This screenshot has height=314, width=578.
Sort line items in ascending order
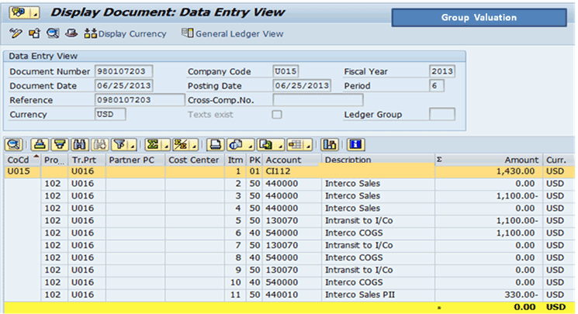click(x=40, y=144)
